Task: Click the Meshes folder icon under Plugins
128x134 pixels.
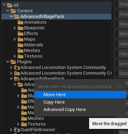Action: (24, 118)
